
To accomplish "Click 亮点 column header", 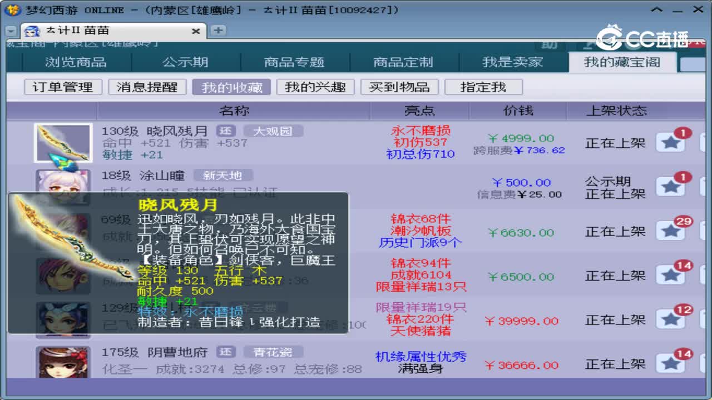I will click(419, 111).
